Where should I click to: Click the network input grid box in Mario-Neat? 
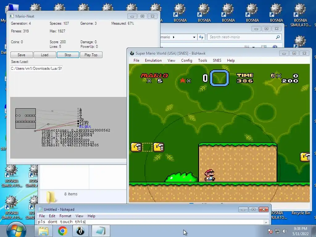[26, 118]
